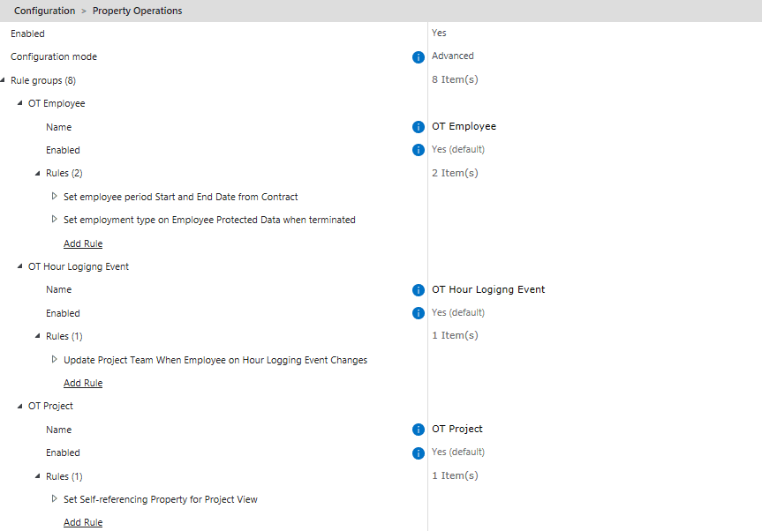Collapse the OT Employee rule group
This screenshot has width=762, height=531.
click(x=20, y=103)
